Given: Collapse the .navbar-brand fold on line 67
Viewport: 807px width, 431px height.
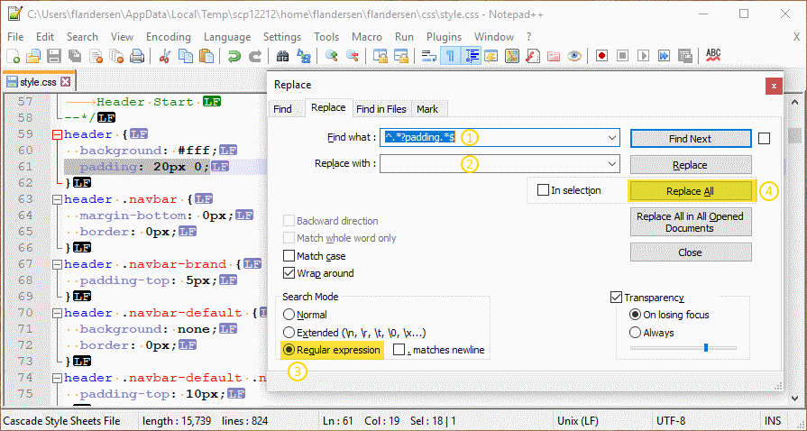Looking at the screenshot, I should click(x=57, y=264).
